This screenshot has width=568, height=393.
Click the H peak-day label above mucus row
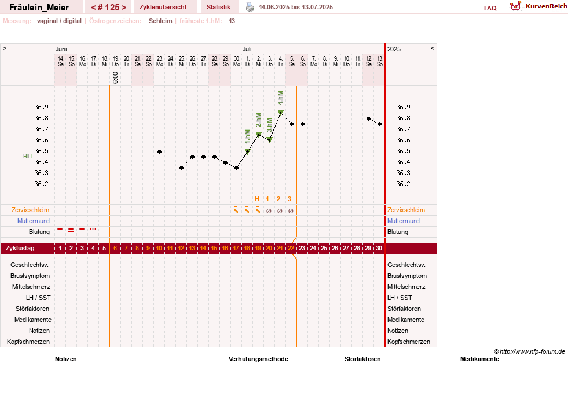coord(257,199)
